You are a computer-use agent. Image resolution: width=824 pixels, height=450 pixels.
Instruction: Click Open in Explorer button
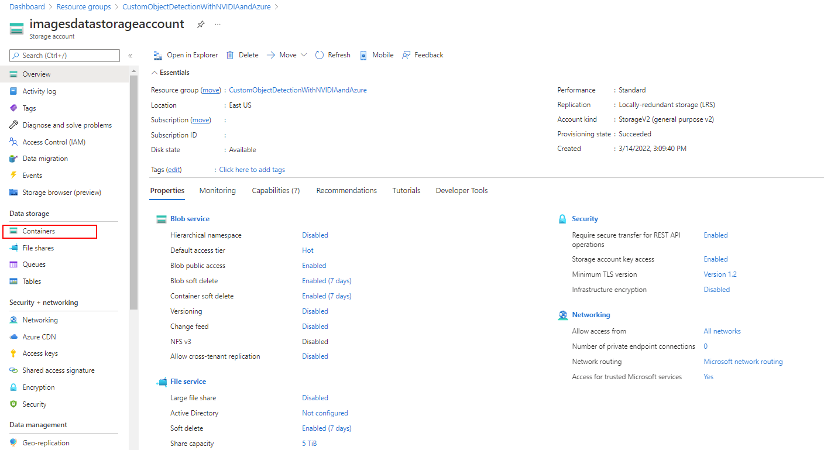(186, 55)
